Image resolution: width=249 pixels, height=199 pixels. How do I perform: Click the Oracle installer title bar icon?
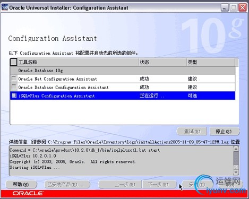tap(5, 7)
